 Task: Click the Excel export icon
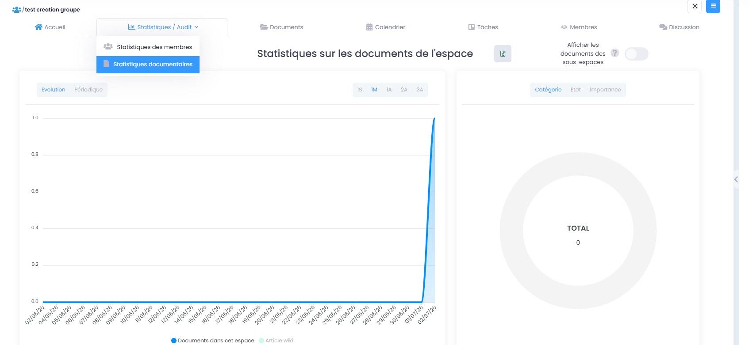(503, 54)
